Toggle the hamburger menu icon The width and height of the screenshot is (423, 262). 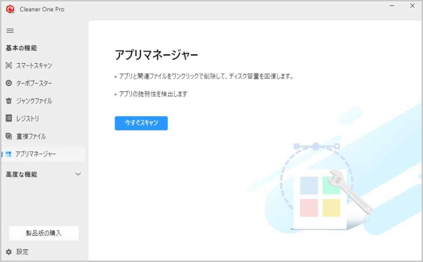click(x=9, y=31)
